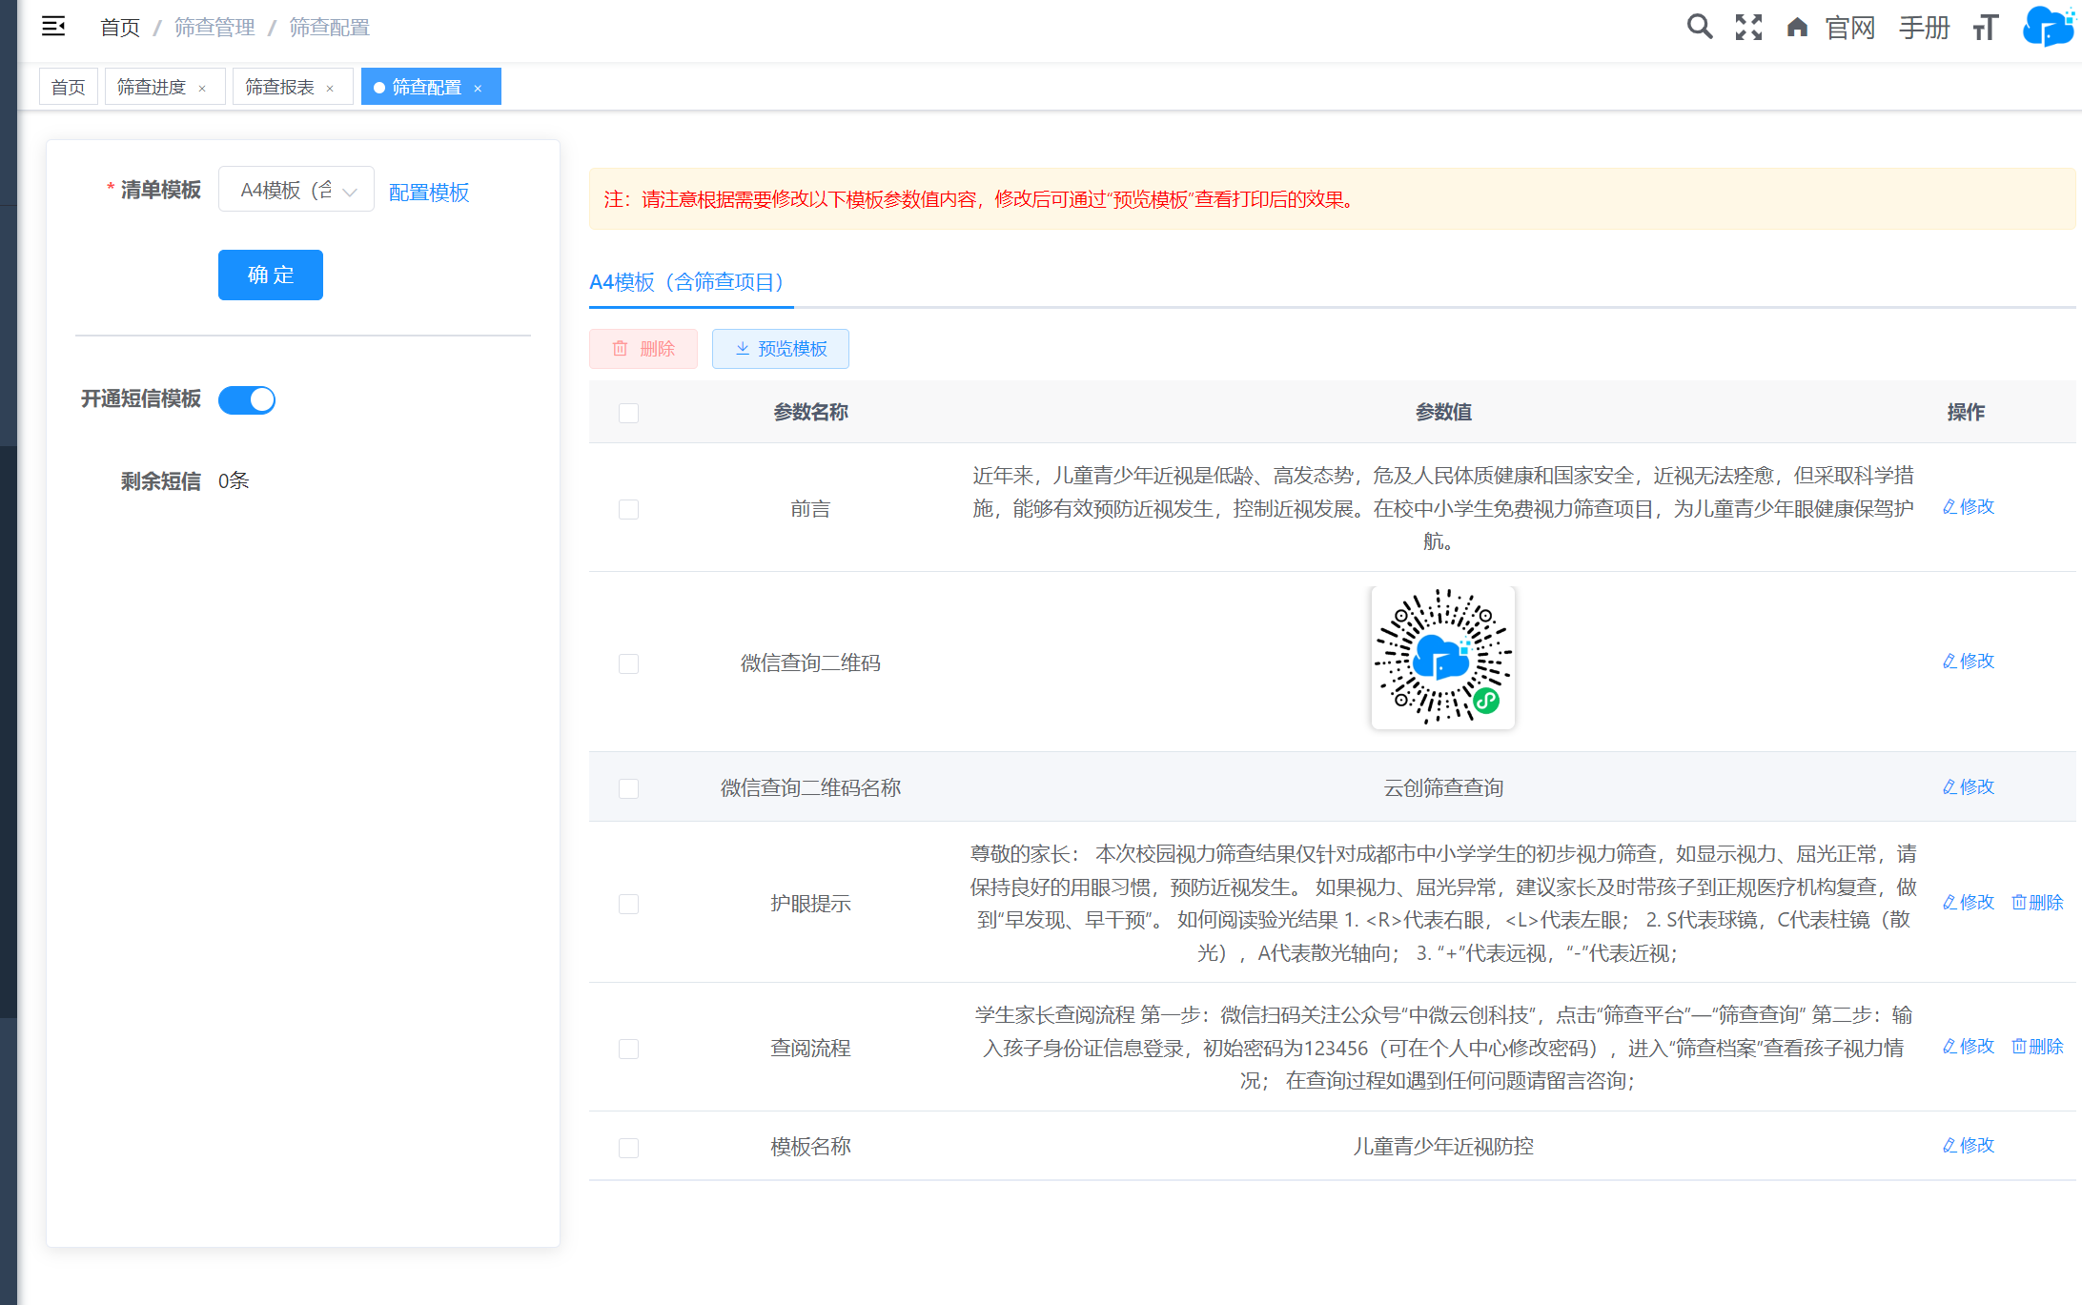The width and height of the screenshot is (2082, 1305).
Task: Click the 参数名称 column header
Action: (810, 412)
